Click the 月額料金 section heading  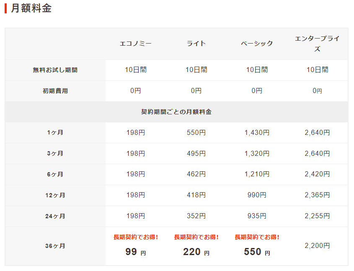(x=31, y=8)
